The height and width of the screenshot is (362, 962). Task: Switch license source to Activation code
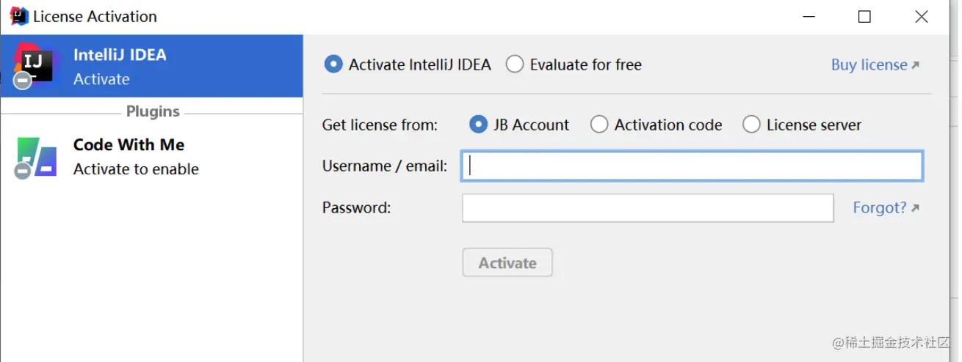pos(599,125)
